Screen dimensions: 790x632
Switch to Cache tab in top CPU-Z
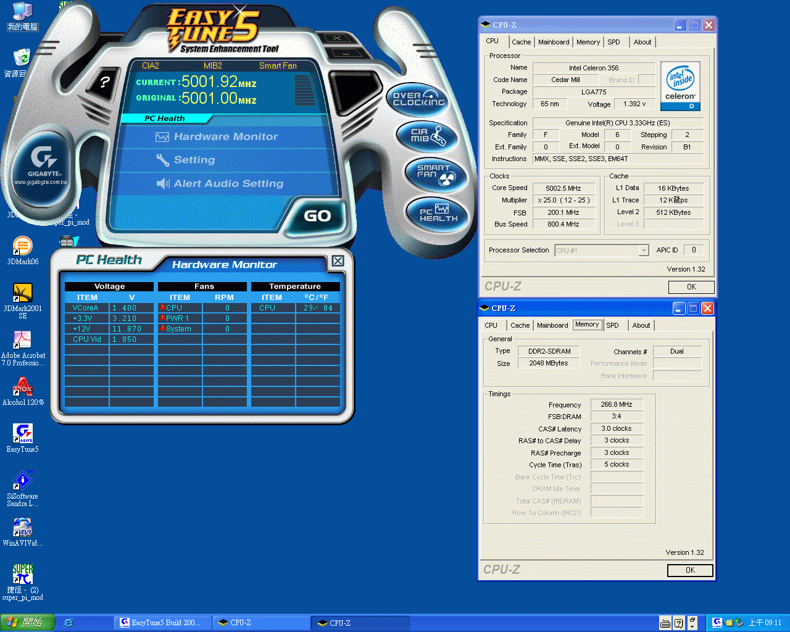pos(521,42)
